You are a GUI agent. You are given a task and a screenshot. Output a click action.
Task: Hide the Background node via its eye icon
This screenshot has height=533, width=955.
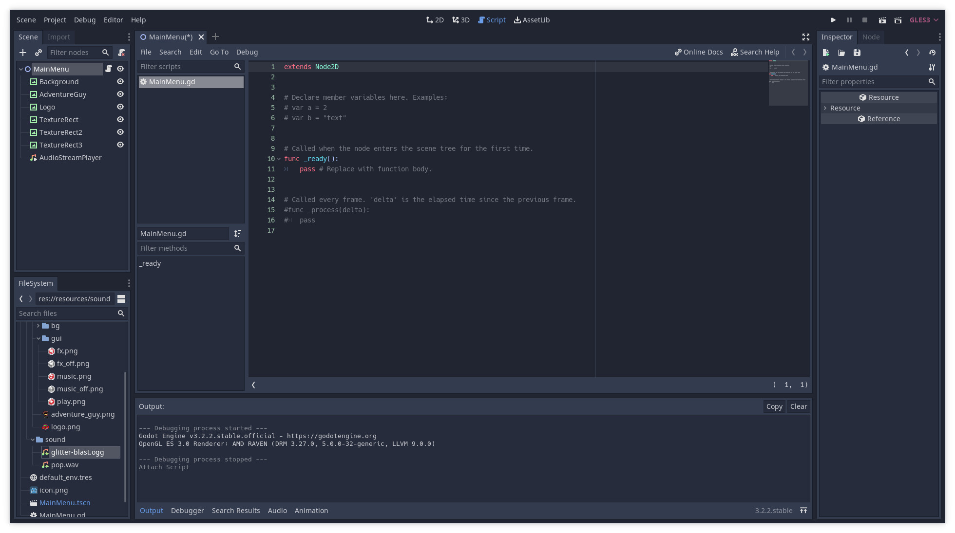coord(120,82)
